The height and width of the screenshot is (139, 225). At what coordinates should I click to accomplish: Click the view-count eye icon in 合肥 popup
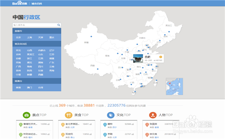pyautogui.click(x=146, y=60)
